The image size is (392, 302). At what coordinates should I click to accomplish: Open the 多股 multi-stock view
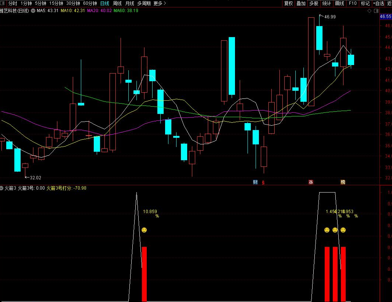point(314,3)
